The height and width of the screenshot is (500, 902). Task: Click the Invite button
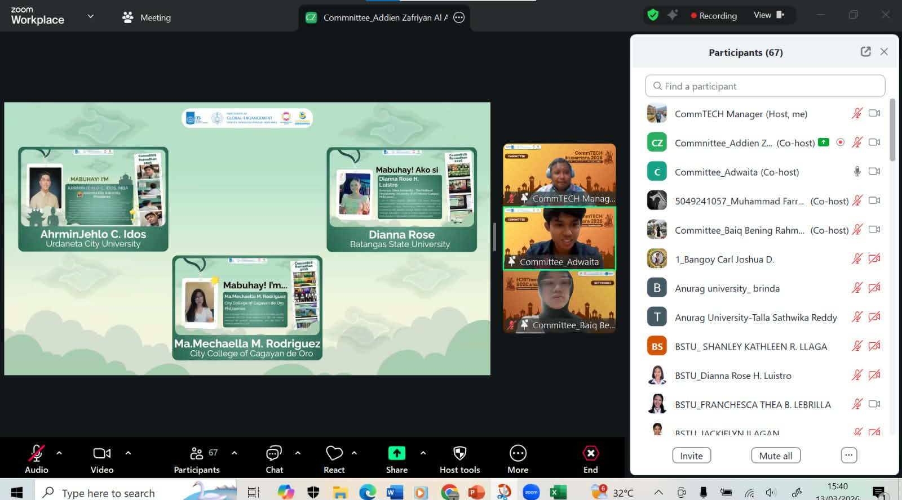click(x=691, y=456)
